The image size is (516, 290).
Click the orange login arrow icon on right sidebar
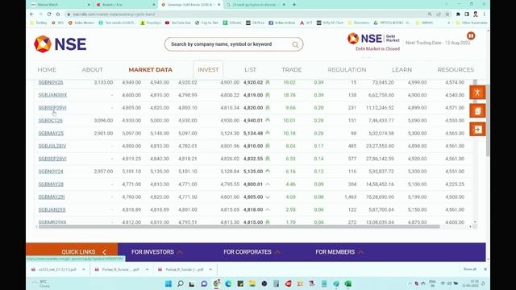pos(477,129)
